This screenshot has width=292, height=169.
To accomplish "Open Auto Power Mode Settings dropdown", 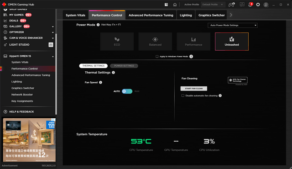I will (x=233, y=25).
